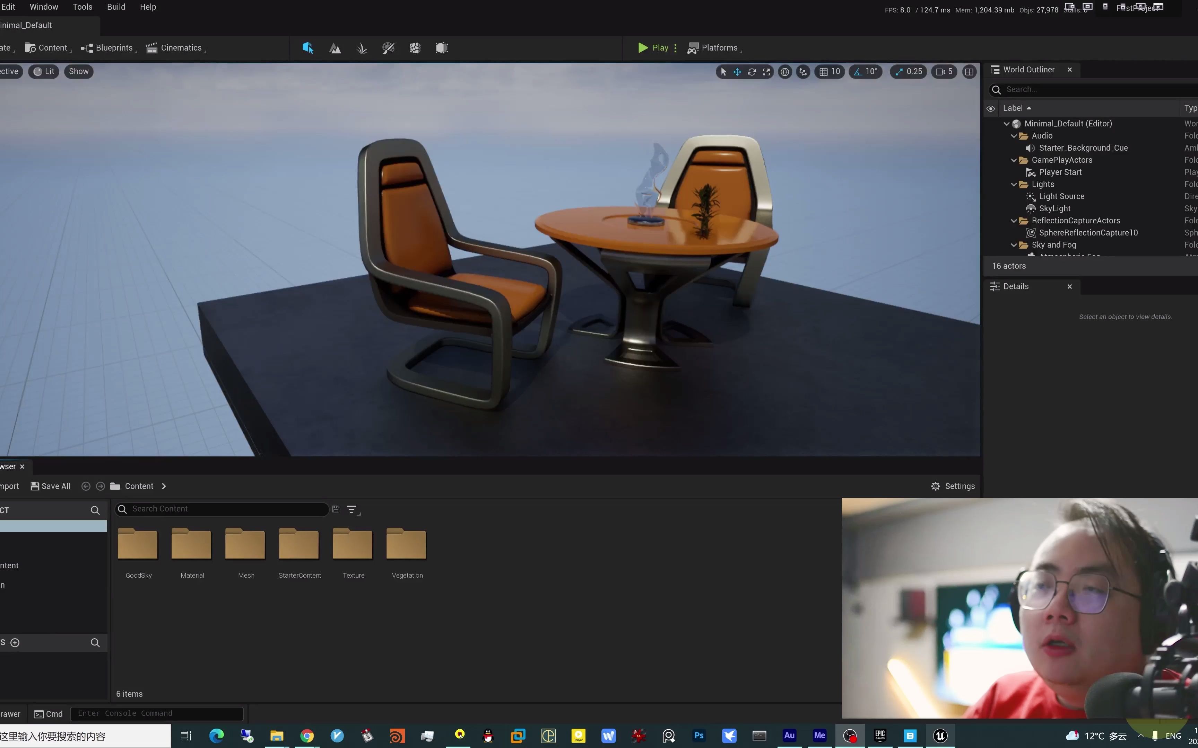Open the viewport layout grid icon
The width and height of the screenshot is (1198, 748).
969,72
